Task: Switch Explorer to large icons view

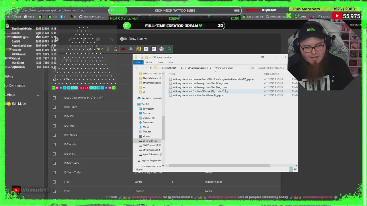Action: click(295, 170)
